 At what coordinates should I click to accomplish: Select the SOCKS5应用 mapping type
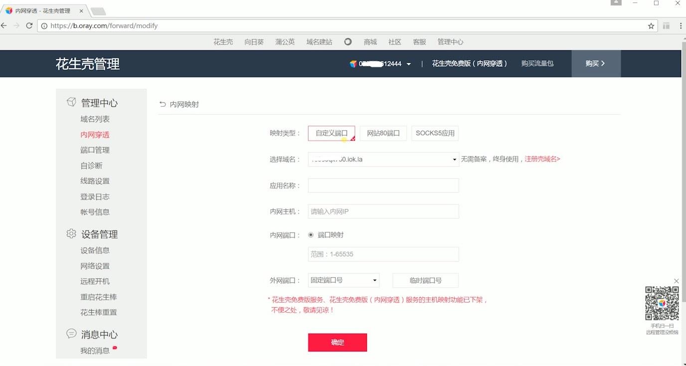pyautogui.click(x=435, y=133)
